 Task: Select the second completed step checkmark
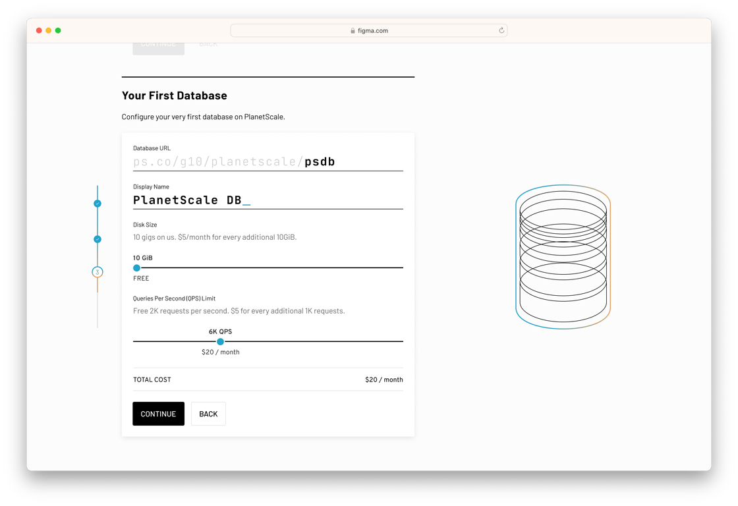[x=98, y=239]
